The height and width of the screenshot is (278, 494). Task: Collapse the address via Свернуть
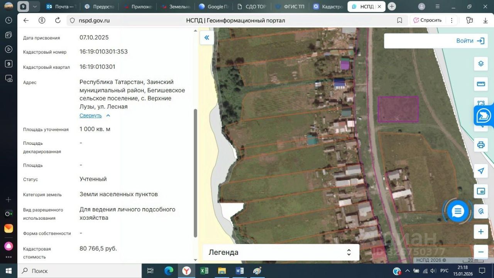95,115
